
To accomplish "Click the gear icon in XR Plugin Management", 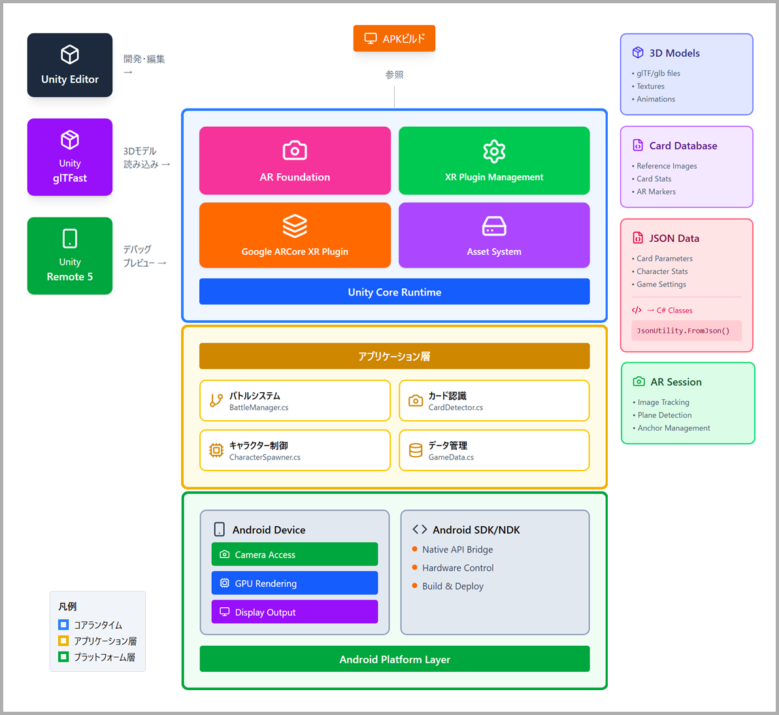I will 494,151.
